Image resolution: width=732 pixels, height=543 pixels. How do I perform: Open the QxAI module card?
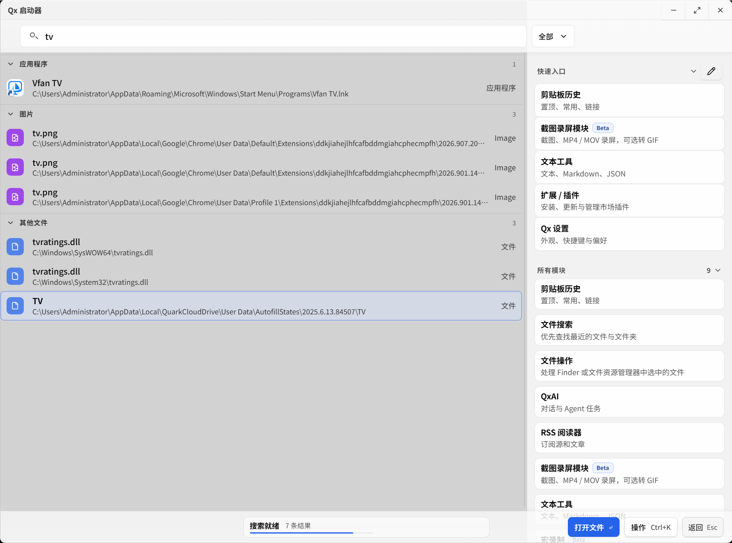tap(629, 402)
